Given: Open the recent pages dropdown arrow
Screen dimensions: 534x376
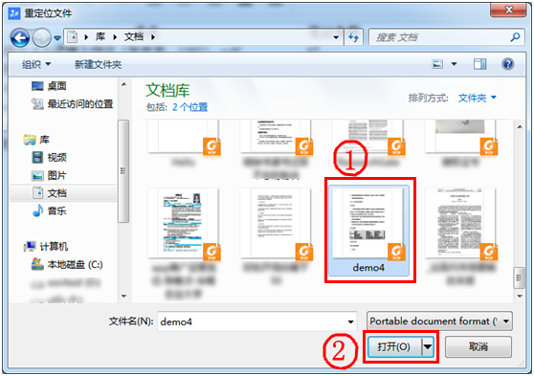Looking at the screenshot, I should pos(57,38).
